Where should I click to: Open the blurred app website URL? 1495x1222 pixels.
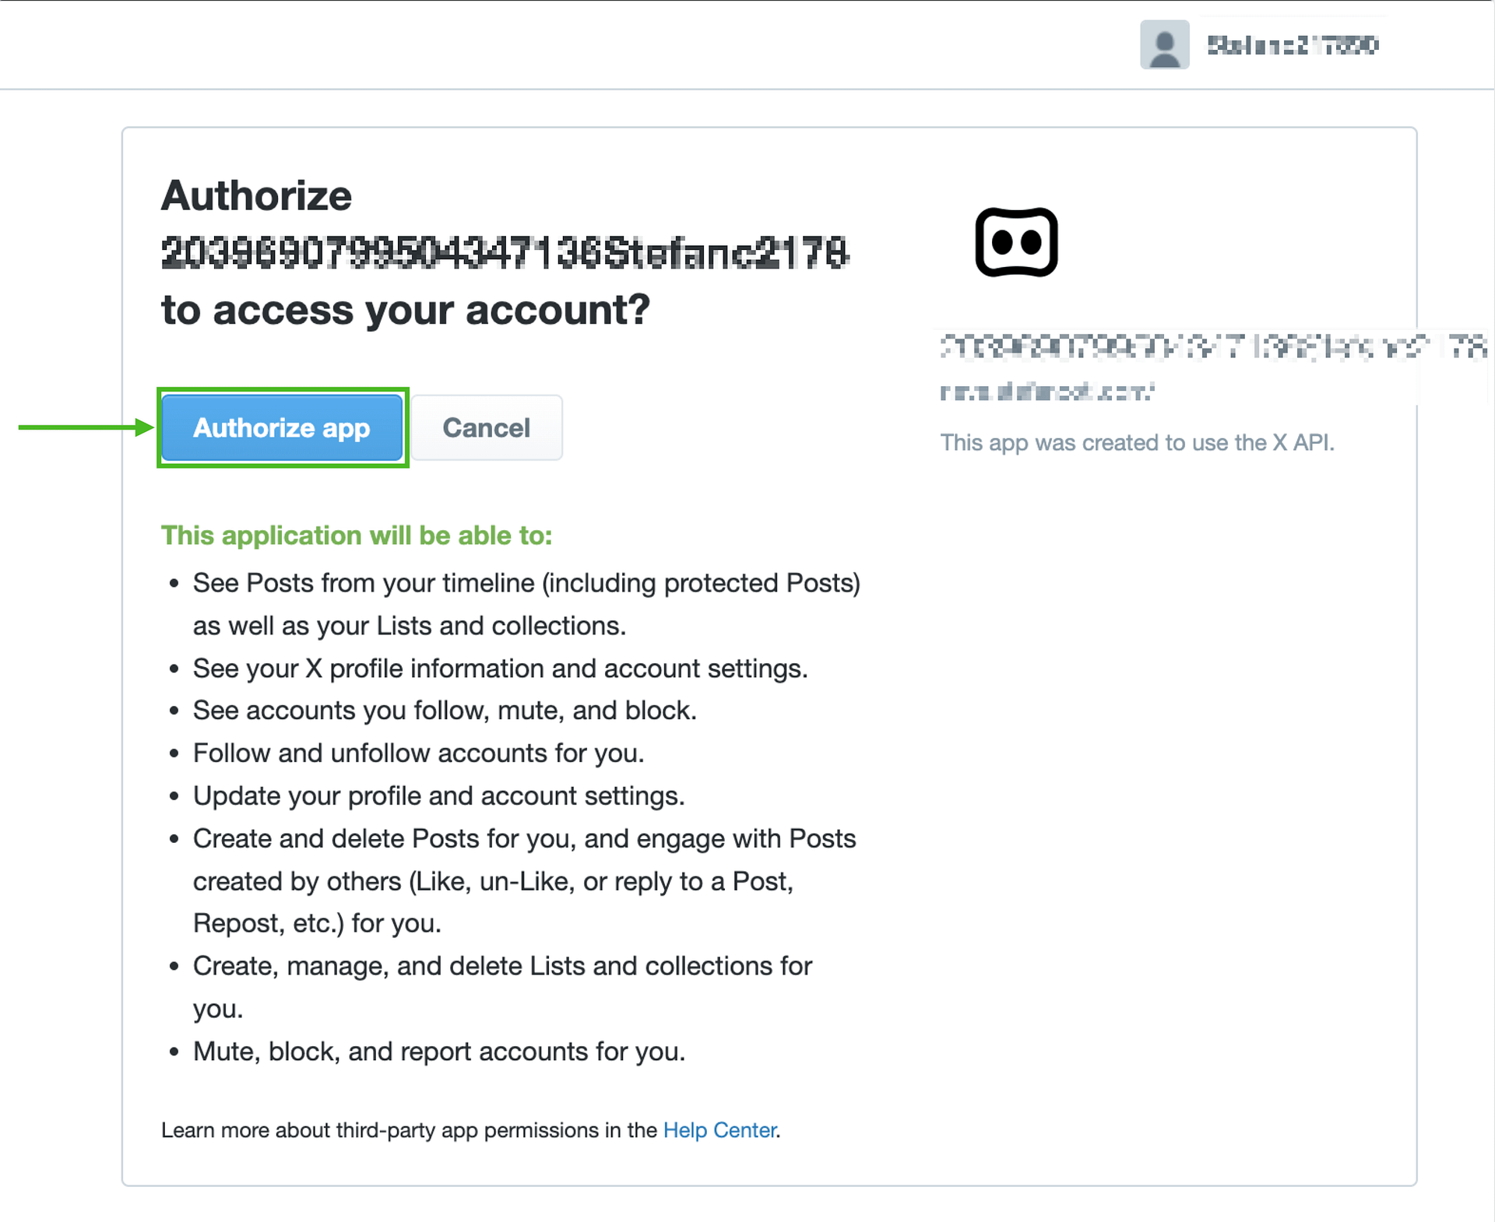[x=1046, y=392]
